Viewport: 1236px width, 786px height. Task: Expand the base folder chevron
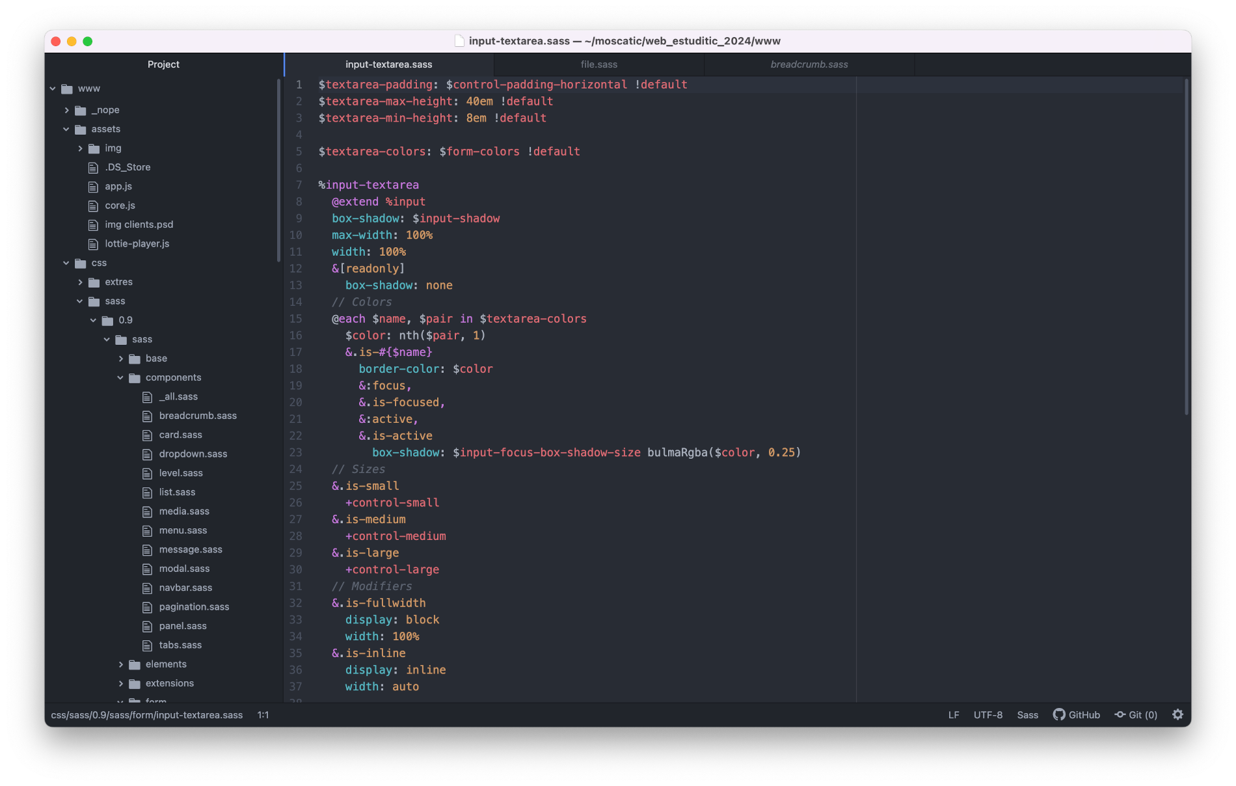tap(120, 359)
